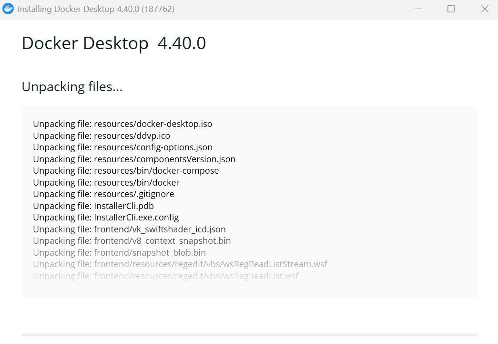Select log line 'resources/componentsVersion.json'
The height and width of the screenshot is (344, 498).
134,159
